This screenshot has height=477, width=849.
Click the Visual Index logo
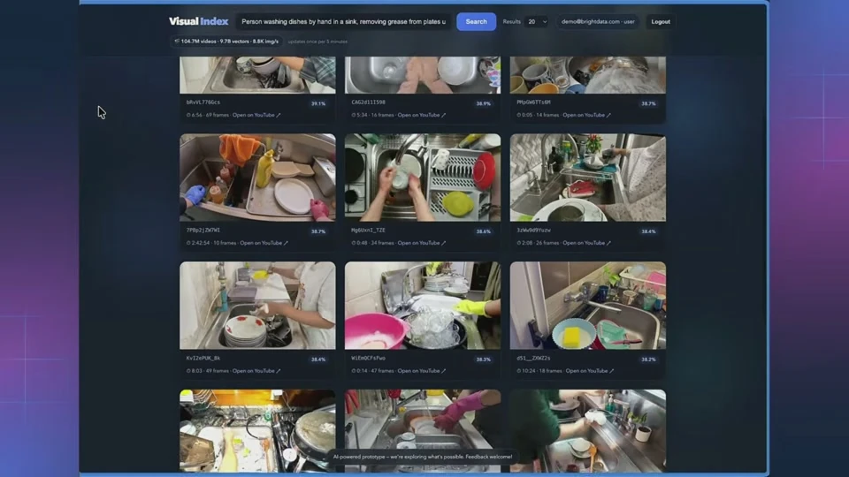[x=198, y=21]
